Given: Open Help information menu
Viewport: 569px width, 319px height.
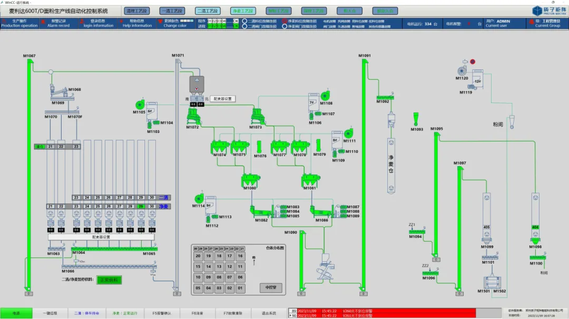Looking at the screenshot, I should point(137,24).
